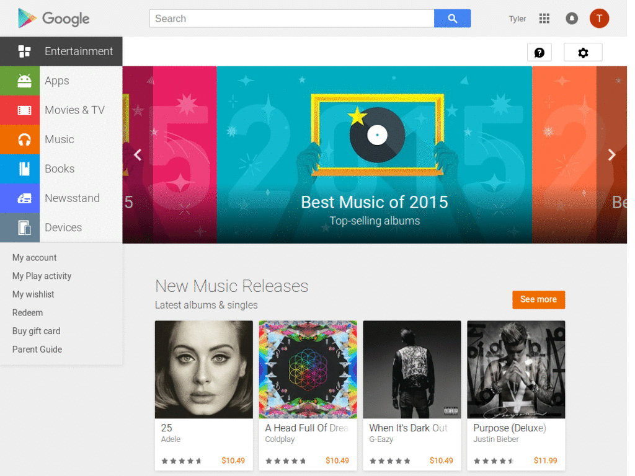Focus the Search input field

pos(291,19)
